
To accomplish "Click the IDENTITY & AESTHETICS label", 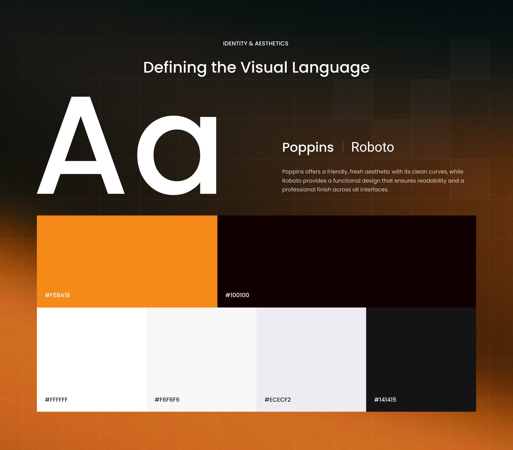I will (256, 43).
